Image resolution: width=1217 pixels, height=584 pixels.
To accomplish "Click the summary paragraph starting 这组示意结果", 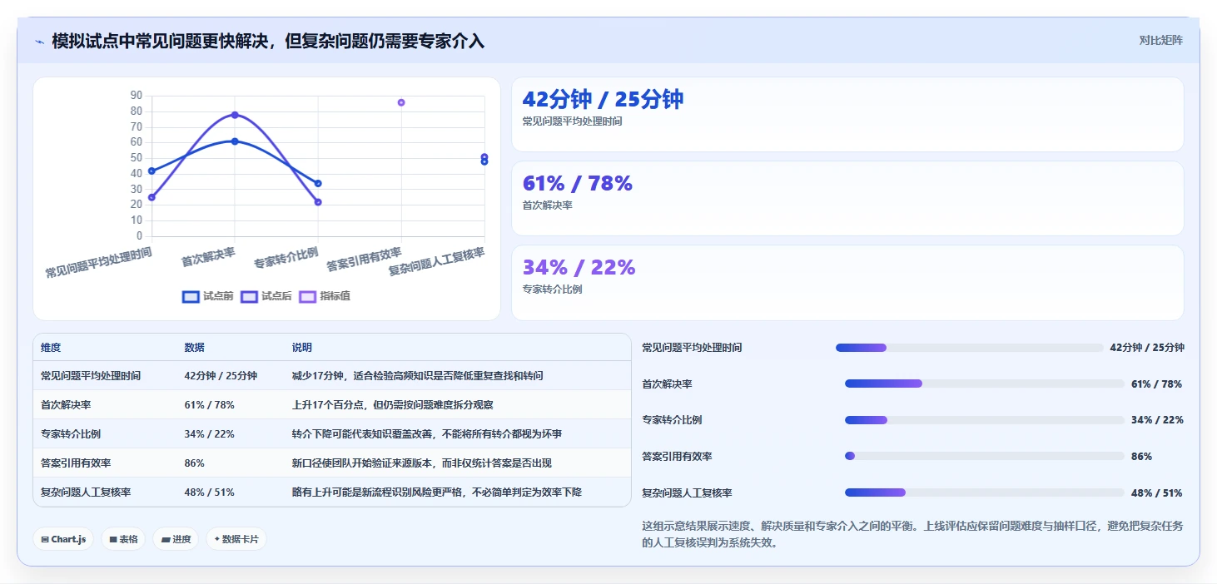I will tap(912, 534).
